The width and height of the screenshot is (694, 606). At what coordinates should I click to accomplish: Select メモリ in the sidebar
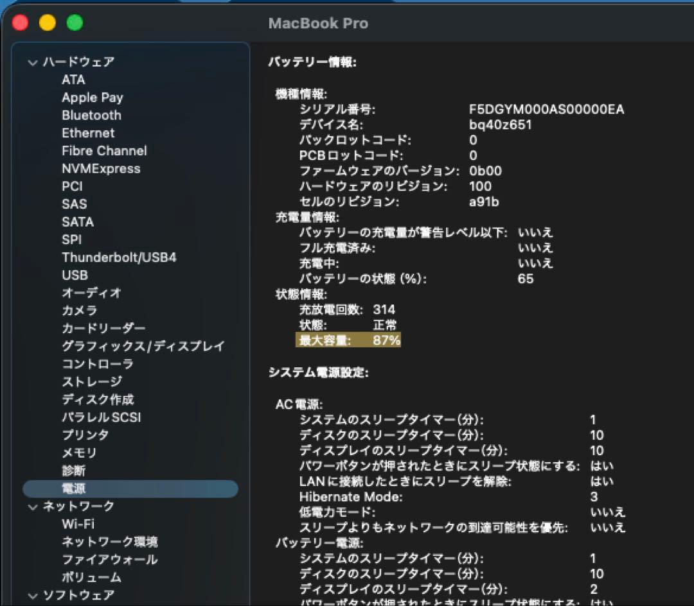(79, 453)
